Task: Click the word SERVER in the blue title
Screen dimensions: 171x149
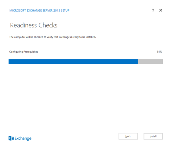Action: pyautogui.click(x=48, y=10)
